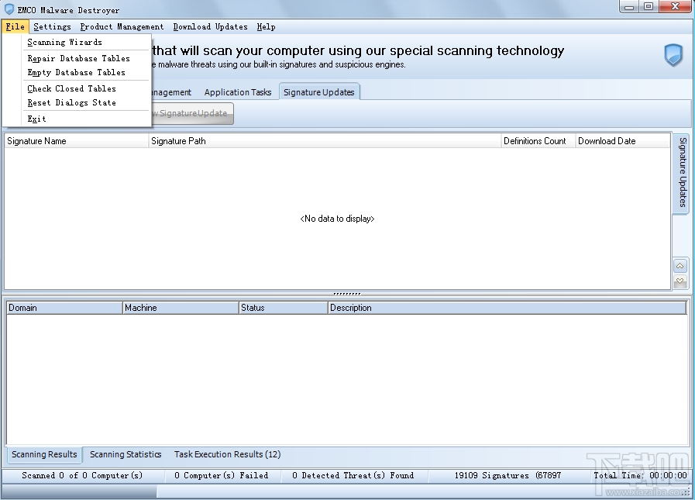Select Reset Dialogs State
This screenshot has height=500, width=695.
tap(70, 102)
